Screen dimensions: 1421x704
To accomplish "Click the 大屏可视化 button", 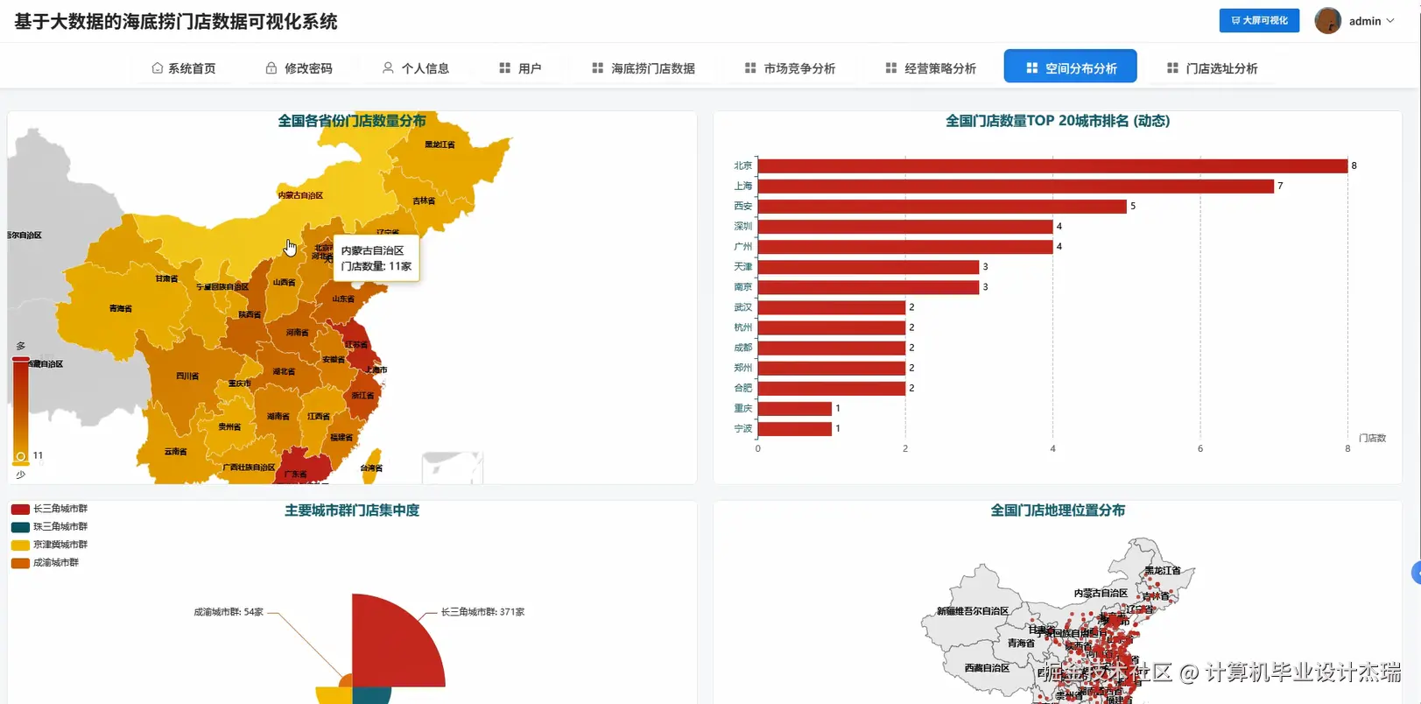I will tap(1259, 20).
